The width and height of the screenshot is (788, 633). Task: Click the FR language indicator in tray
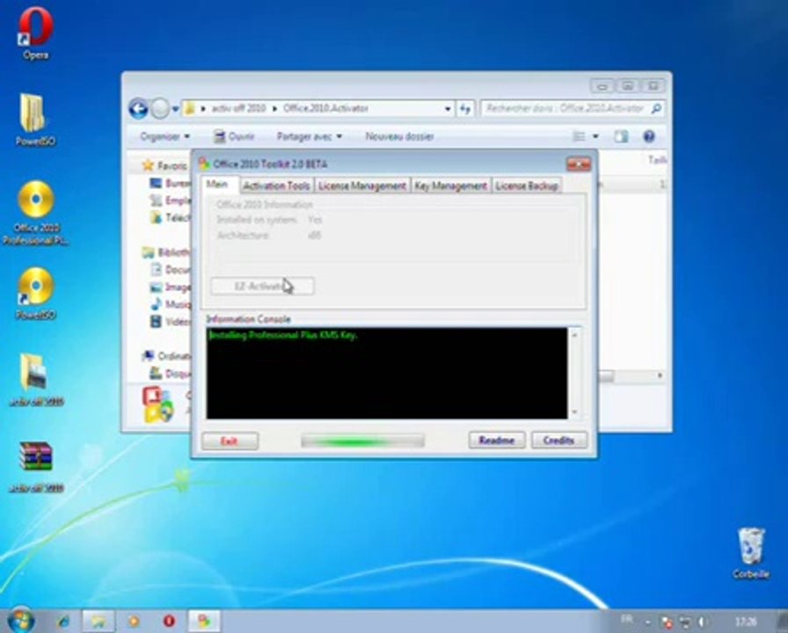pos(627,619)
